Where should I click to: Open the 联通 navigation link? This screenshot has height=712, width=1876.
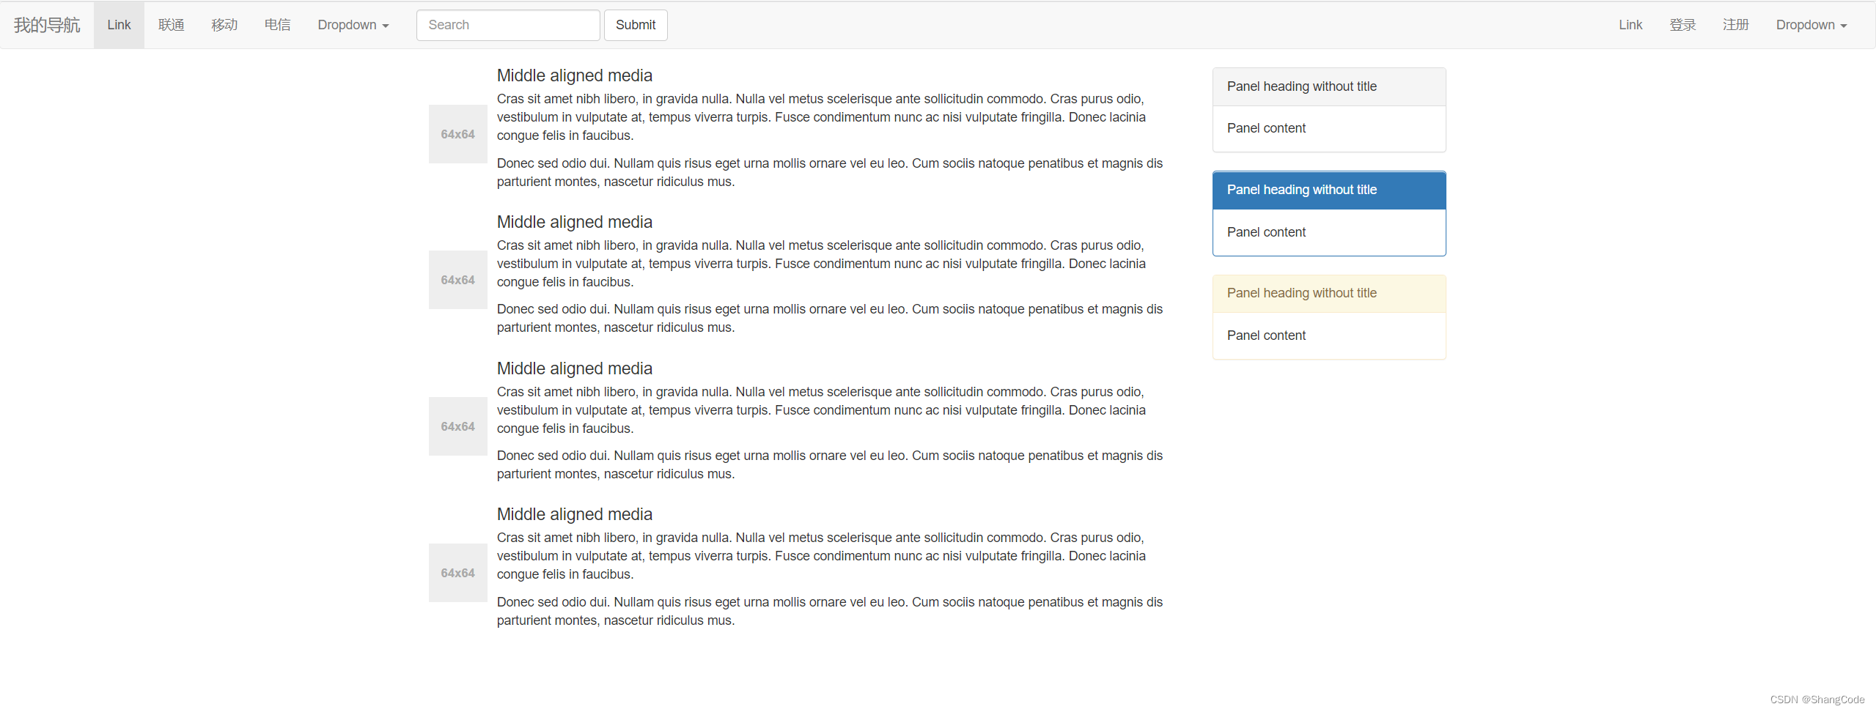(x=171, y=25)
